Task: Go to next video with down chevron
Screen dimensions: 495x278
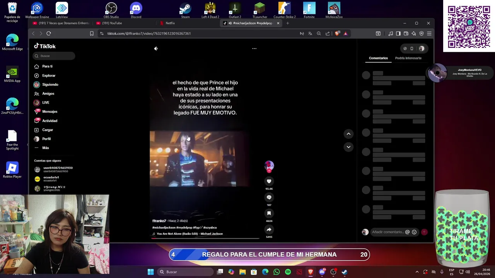Action: click(x=348, y=147)
